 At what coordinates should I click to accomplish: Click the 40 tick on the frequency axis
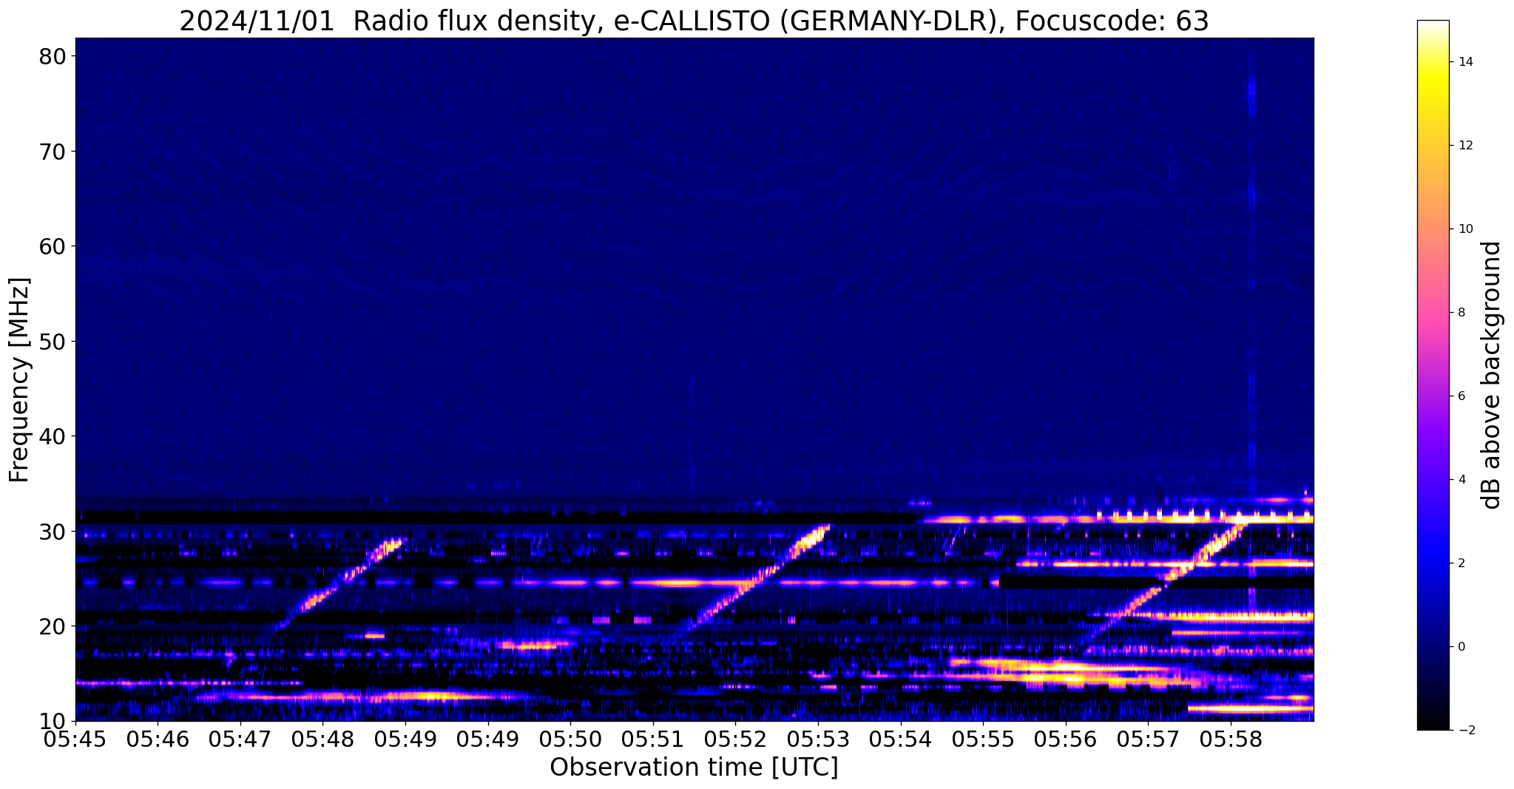tap(53, 436)
